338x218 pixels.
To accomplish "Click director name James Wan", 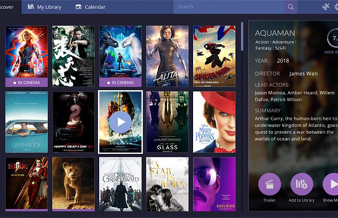I will point(303,74).
